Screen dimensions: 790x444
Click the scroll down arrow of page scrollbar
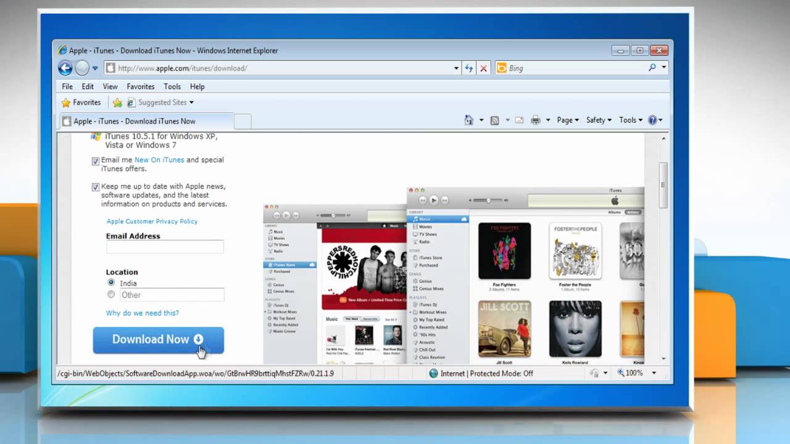click(x=663, y=359)
